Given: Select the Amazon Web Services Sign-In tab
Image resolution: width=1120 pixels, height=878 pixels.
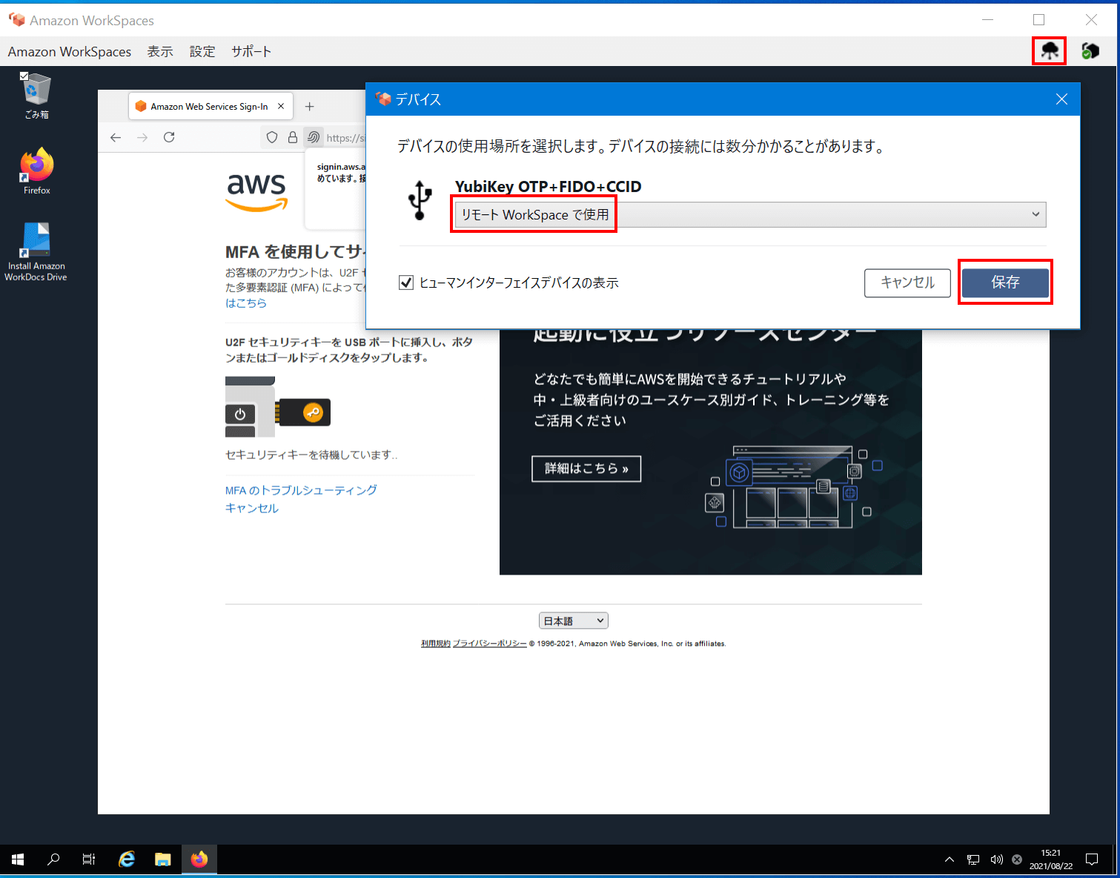Looking at the screenshot, I should click(x=208, y=106).
